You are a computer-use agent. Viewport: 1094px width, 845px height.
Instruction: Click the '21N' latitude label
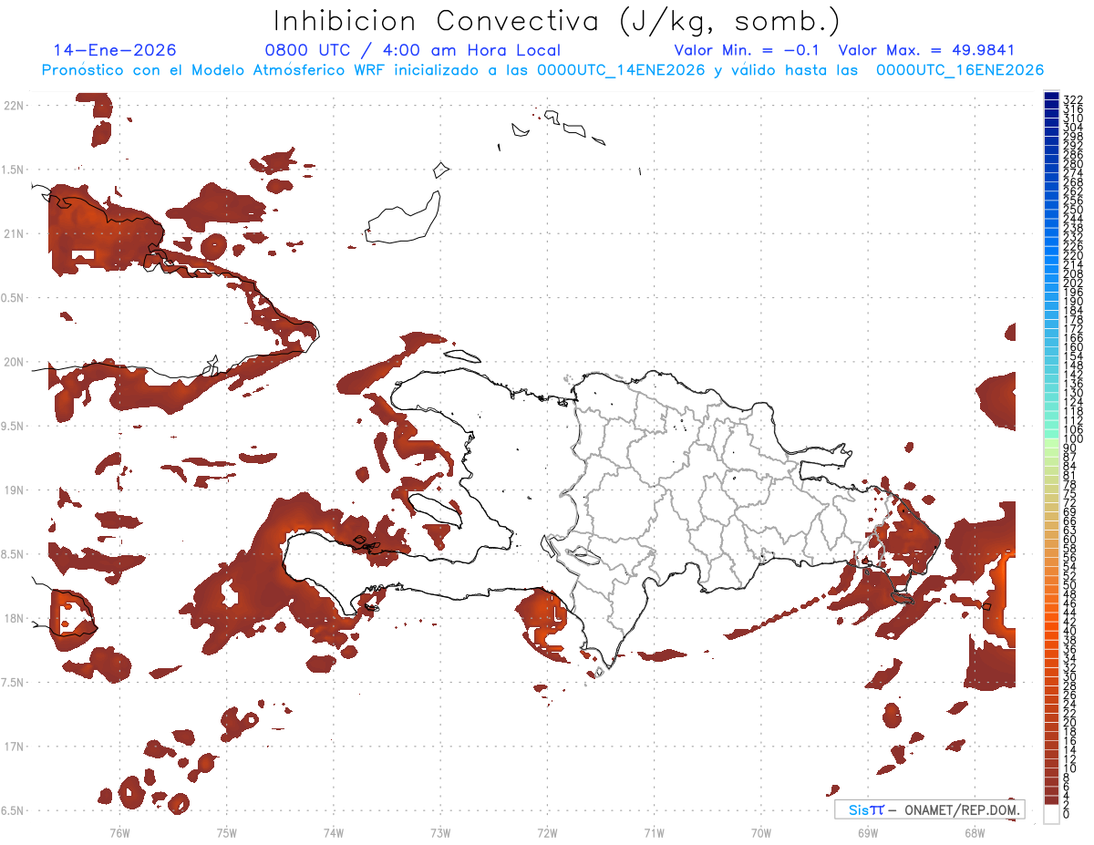[13, 233]
